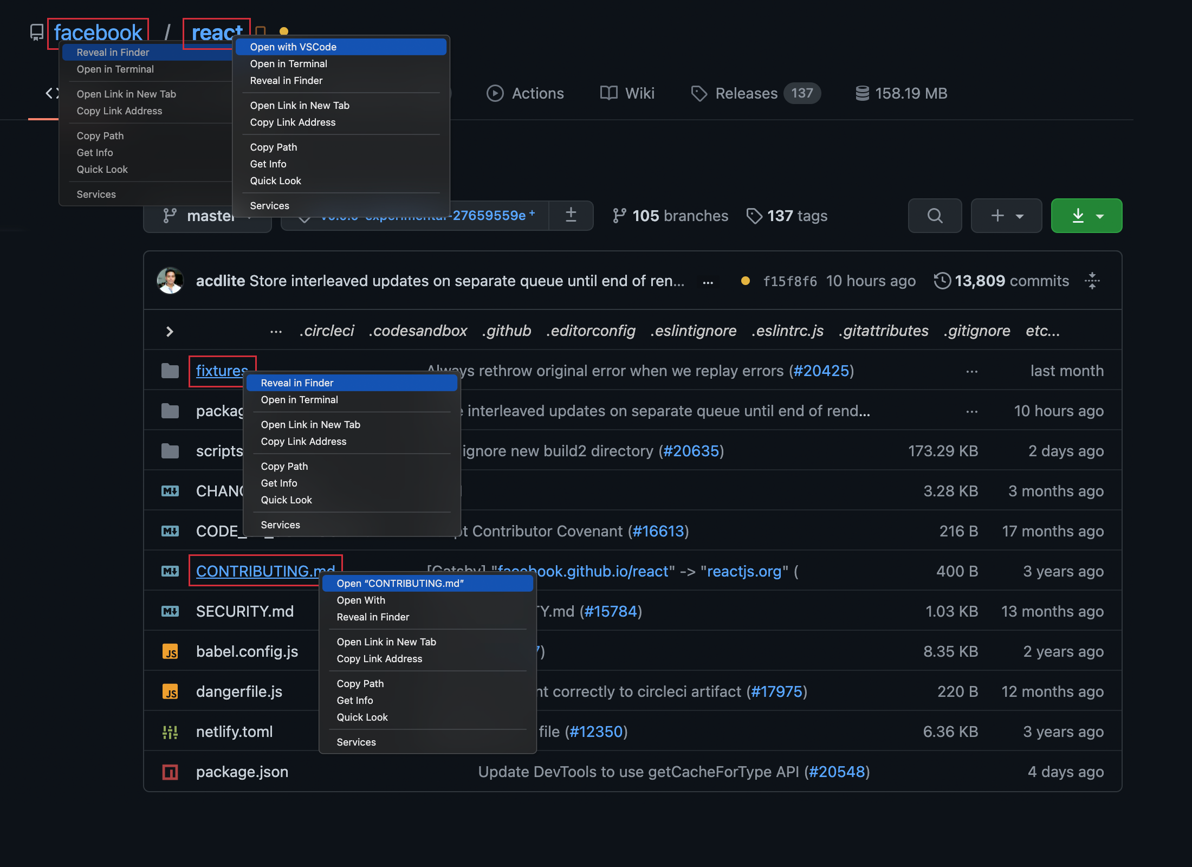Screen dimensions: 1192x867
Task: Open the .gitattributes file
Action: tap(884, 331)
